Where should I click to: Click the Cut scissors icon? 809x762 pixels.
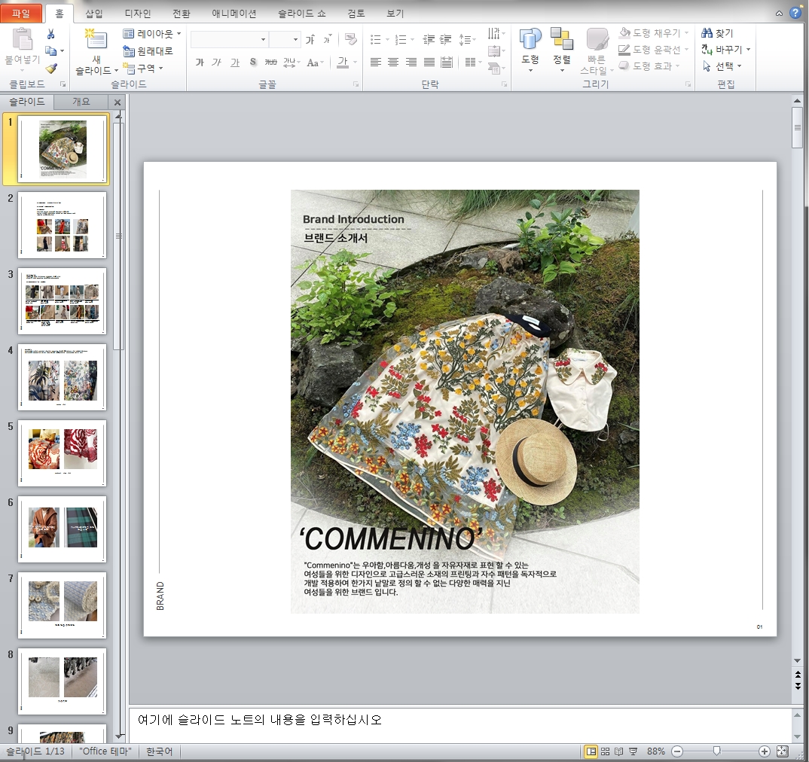[x=50, y=34]
